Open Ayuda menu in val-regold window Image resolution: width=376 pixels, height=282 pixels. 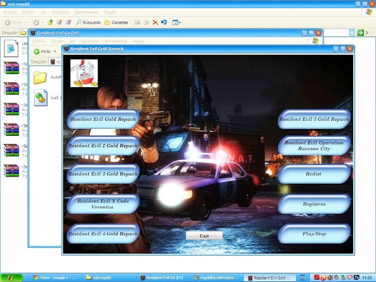point(110,12)
